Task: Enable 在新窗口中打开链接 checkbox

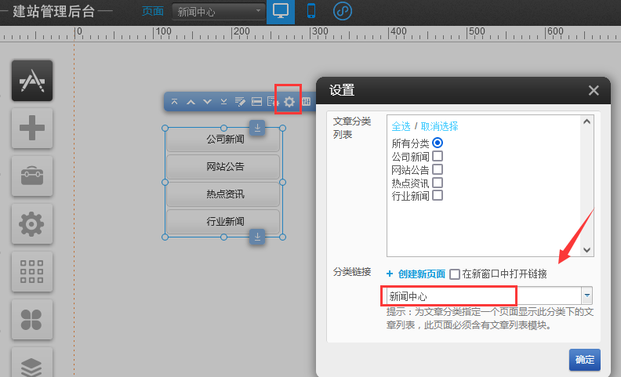Action: pyautogui.click(x=455, y=274)
